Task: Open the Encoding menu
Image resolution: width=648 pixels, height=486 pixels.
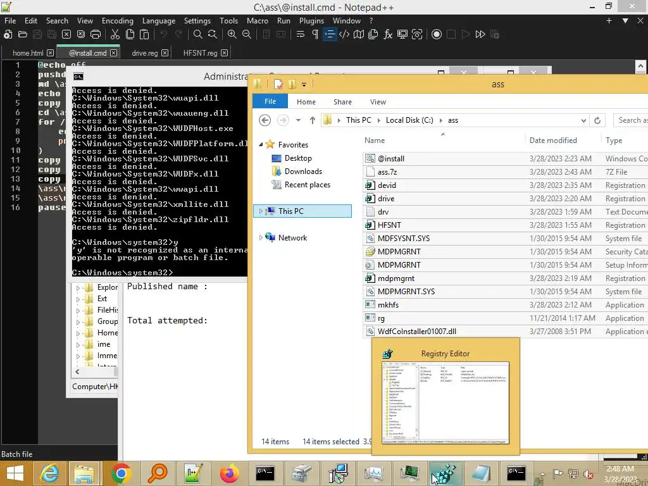Action: [117, 21]
